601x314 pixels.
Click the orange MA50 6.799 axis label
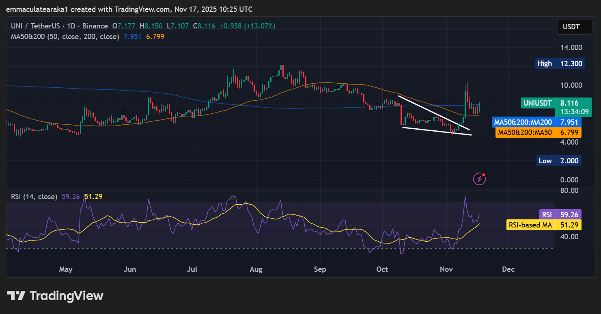pos(539,132)
